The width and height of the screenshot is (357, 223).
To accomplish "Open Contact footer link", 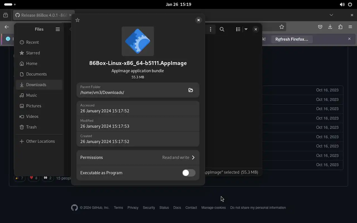I will [191, 208].
